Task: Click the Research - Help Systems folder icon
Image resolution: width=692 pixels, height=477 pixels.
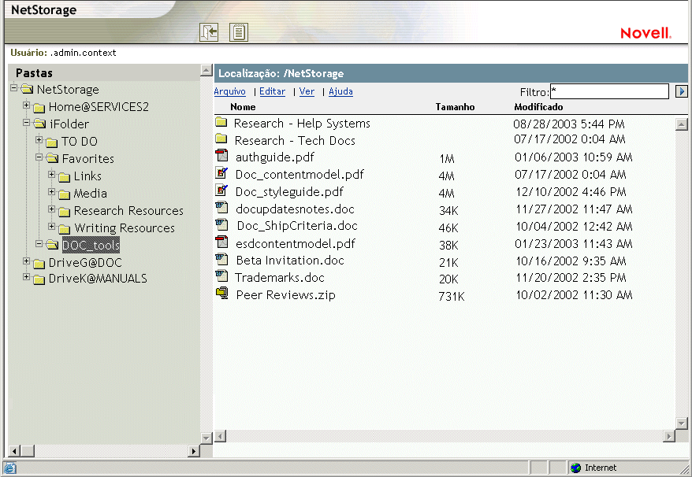Action: tap(221, 122)
